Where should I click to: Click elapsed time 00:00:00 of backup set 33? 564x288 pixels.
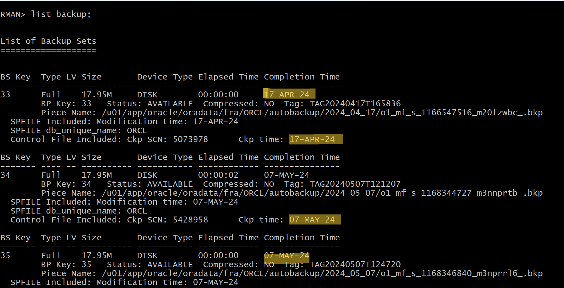click(218, 95)
